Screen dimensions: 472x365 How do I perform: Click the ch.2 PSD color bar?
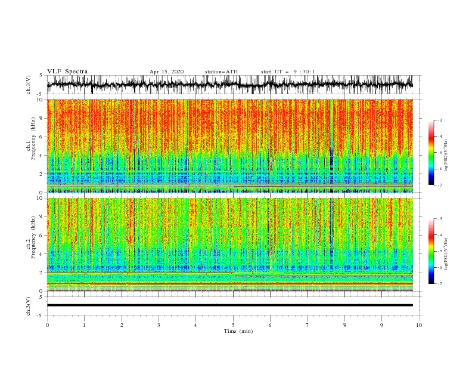[431, 251]
